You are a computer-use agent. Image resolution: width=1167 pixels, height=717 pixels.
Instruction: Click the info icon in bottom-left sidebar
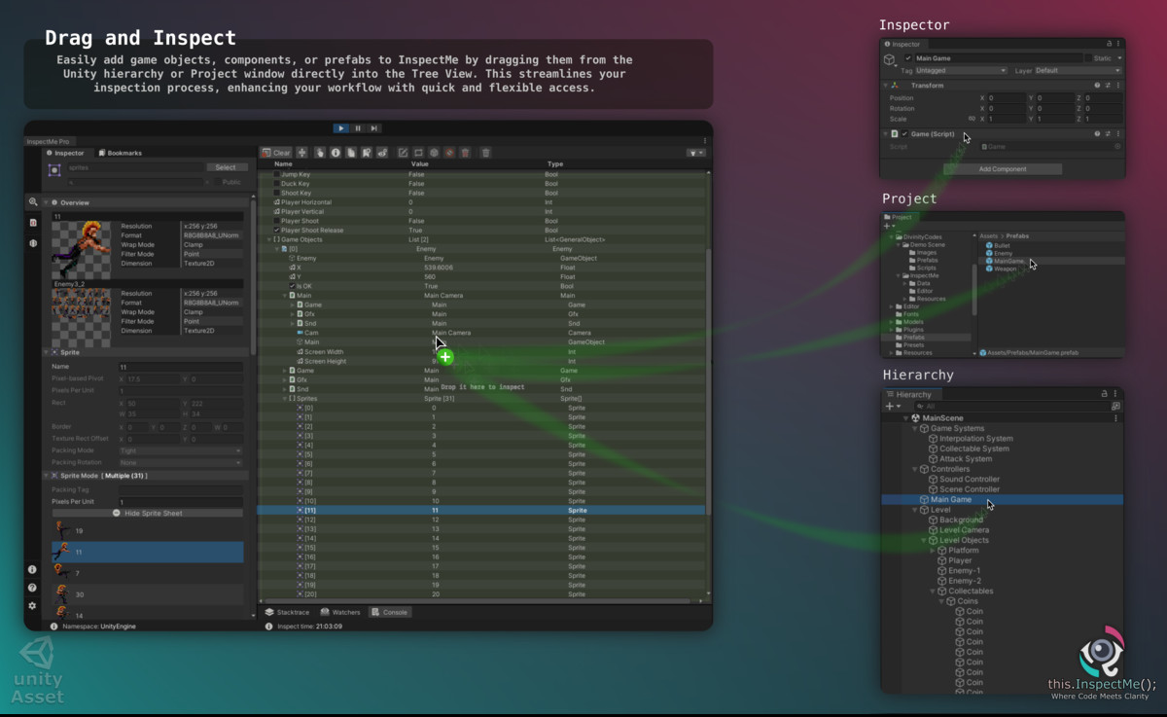(32, 569)
